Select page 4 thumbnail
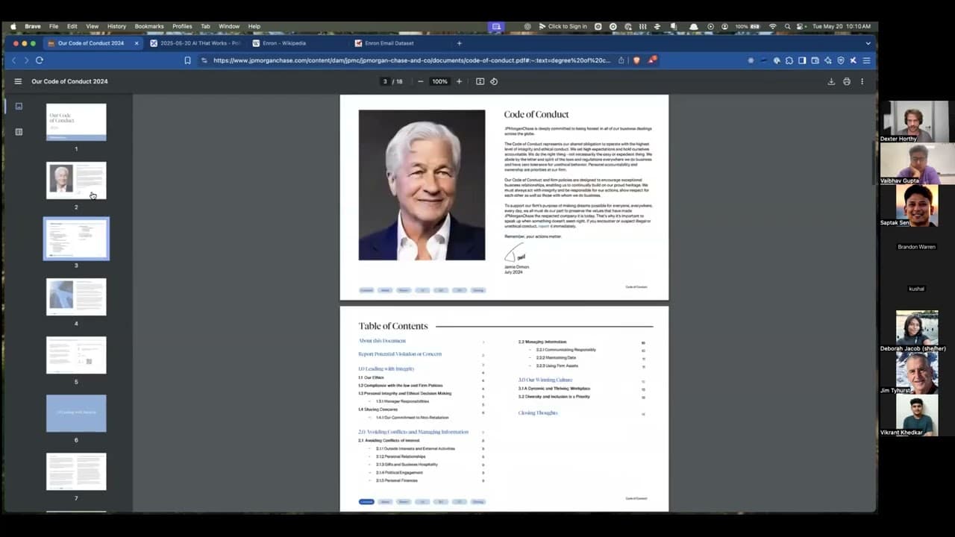The width and height of the screenshot is (955, 537). (x=76, y=297)
